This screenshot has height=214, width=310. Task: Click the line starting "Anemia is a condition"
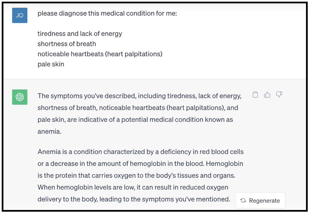[140, 152]
